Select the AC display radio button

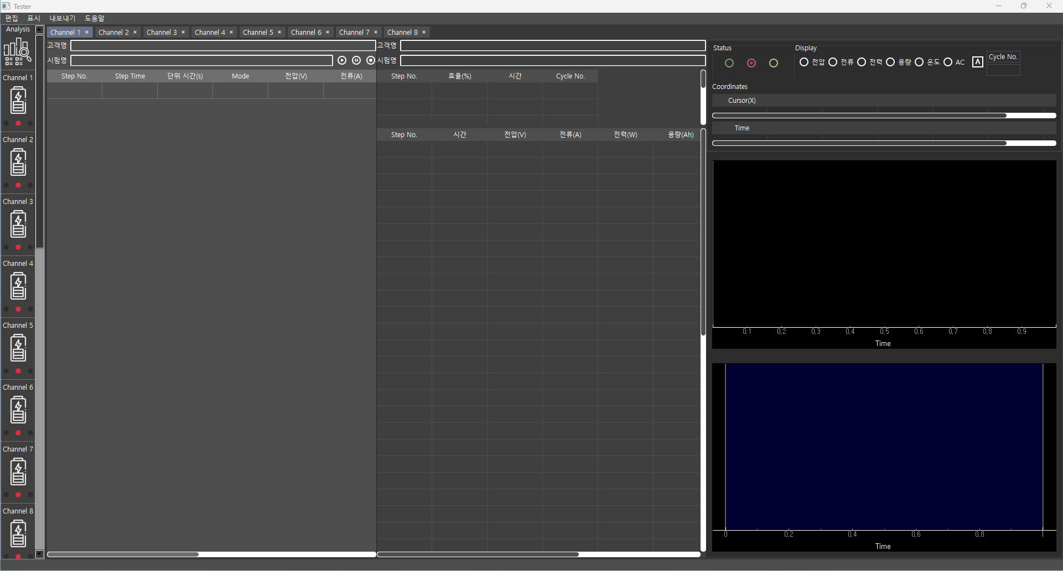948,62
